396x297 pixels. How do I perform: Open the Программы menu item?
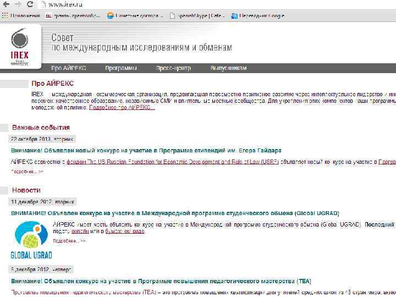tap(120, 68)
